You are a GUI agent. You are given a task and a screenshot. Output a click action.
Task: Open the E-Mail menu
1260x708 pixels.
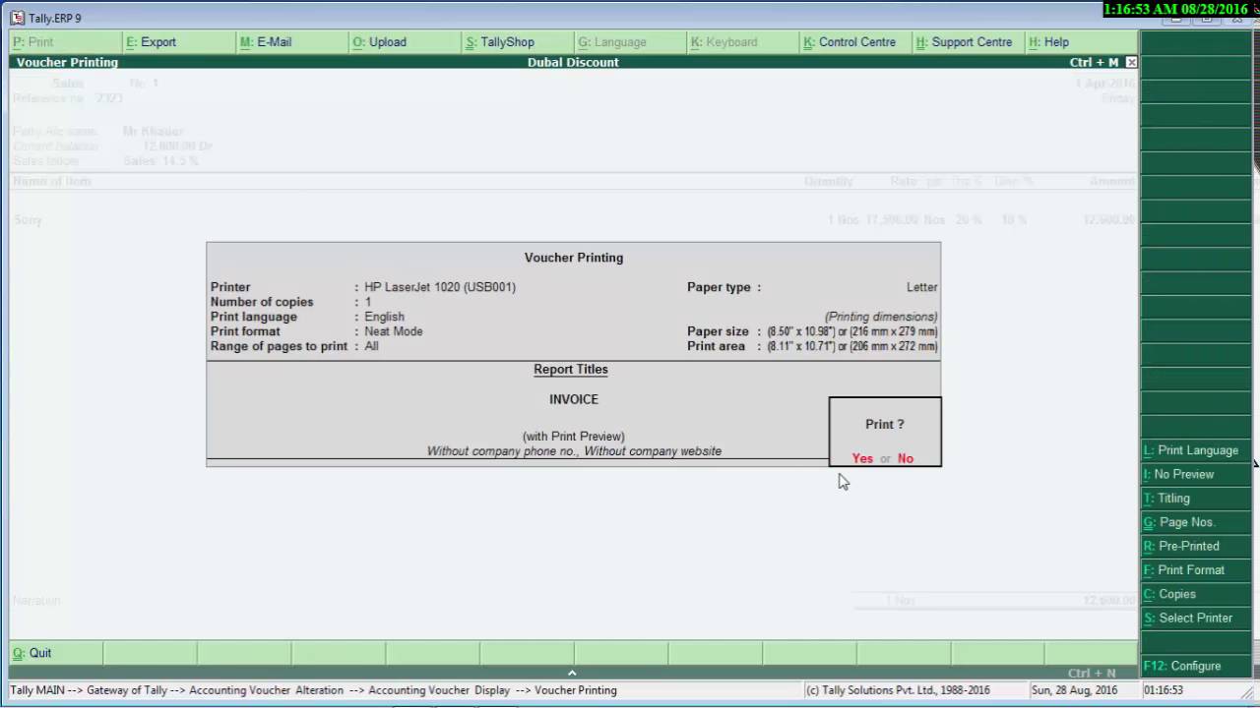tap(292, 42)
